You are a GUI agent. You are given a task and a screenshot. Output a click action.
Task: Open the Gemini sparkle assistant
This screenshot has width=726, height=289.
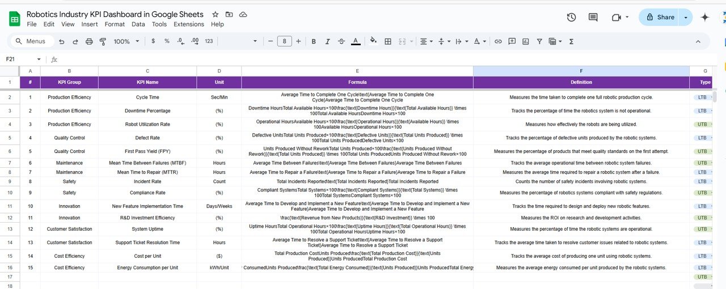705,18
